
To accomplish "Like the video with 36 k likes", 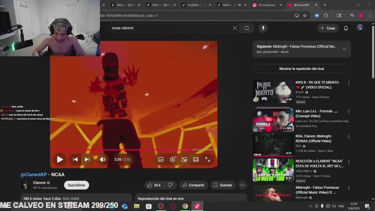I will point(154,185).
